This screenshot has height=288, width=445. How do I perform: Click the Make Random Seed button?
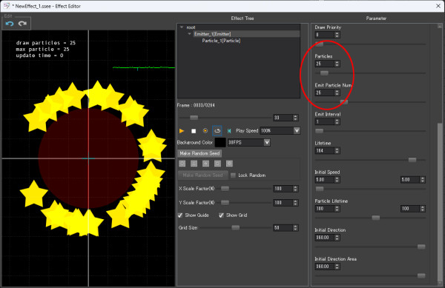click(x=200, y=153)
